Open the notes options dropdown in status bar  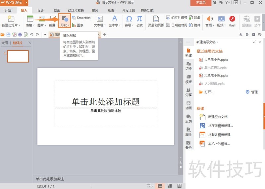click(x=150, y=186)
